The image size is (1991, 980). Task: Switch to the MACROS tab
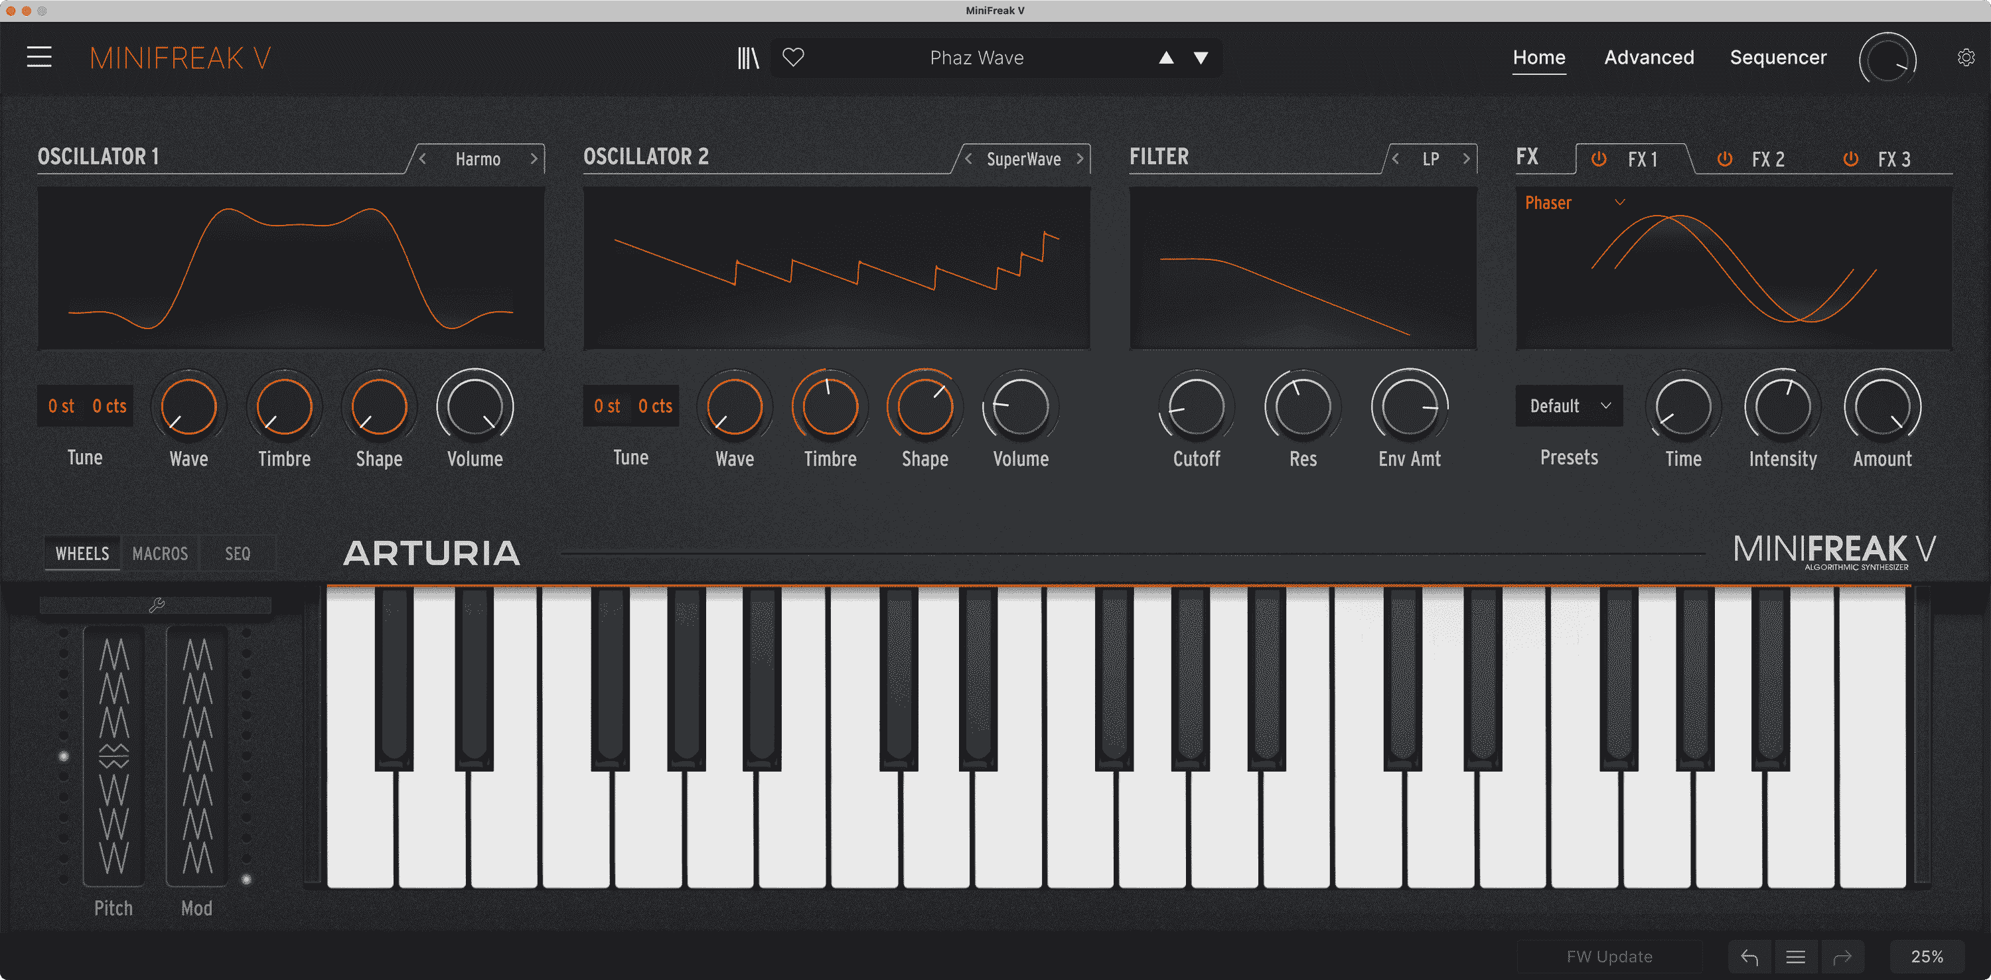(x=160, y=553)
